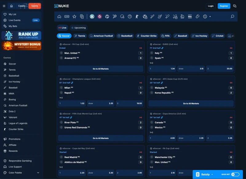
Task: Open the stats icon for Italy match
Action: (162, 48)
